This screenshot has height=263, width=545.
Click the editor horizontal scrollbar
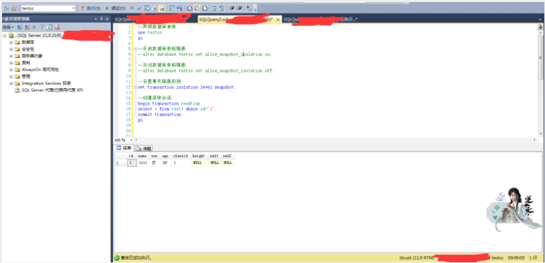click(x=335, y=140)
